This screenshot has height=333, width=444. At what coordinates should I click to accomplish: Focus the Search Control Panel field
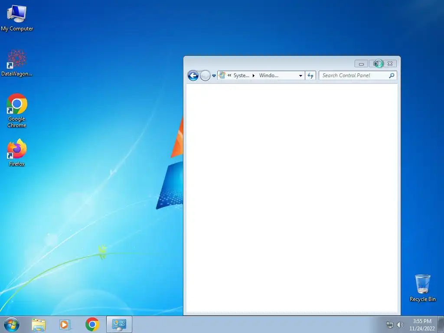358,75
